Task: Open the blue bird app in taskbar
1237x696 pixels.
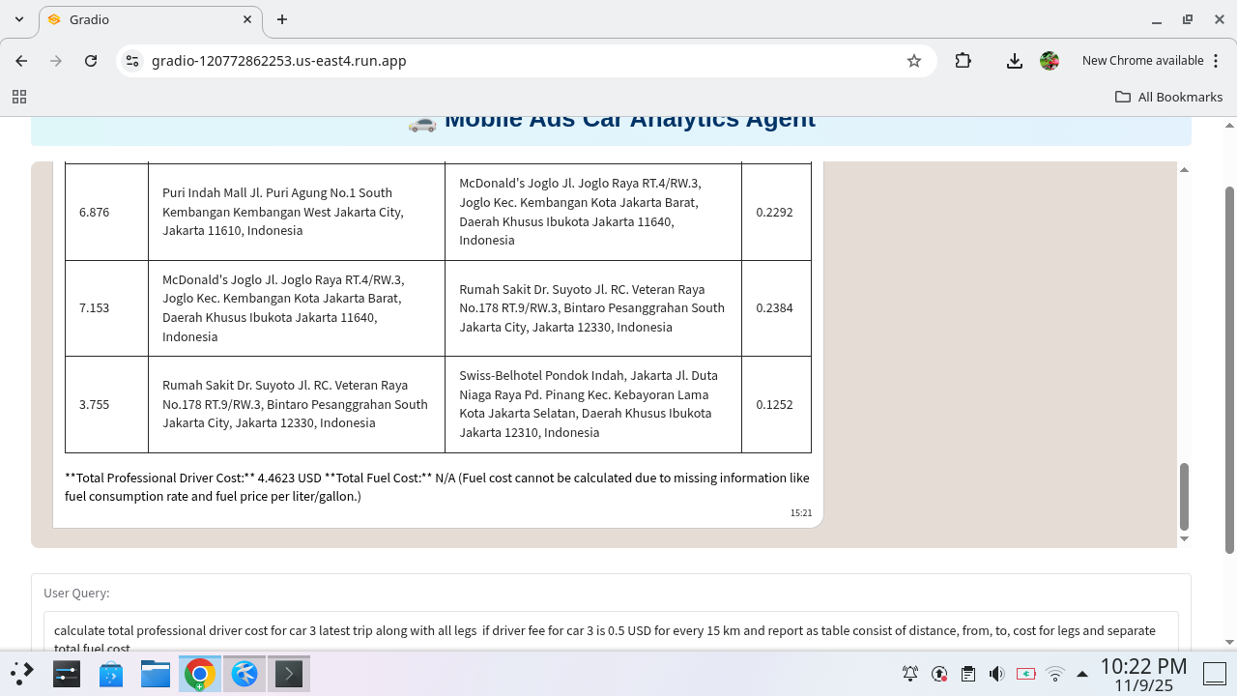Action: pyautogui.click(x=245, y=674)
